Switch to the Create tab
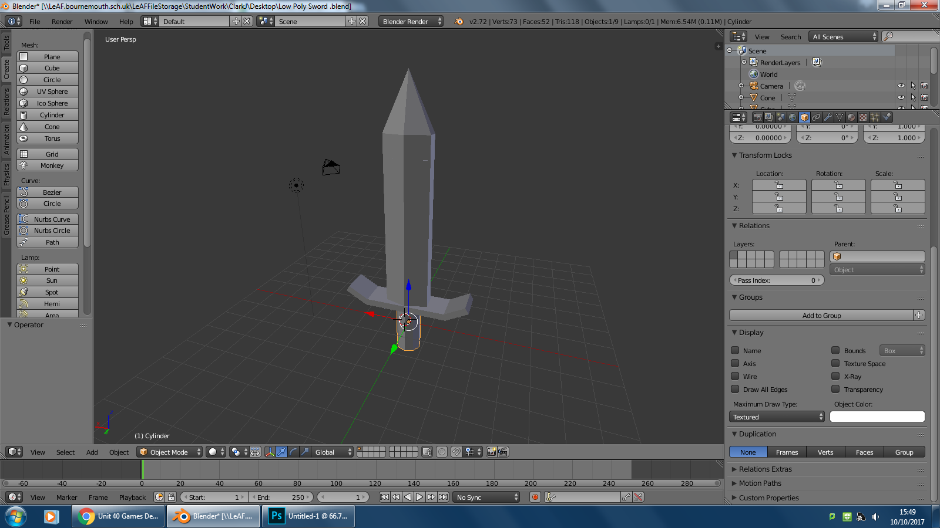The width and height of the screenshot is (940, 528). (x=6, y=69)
